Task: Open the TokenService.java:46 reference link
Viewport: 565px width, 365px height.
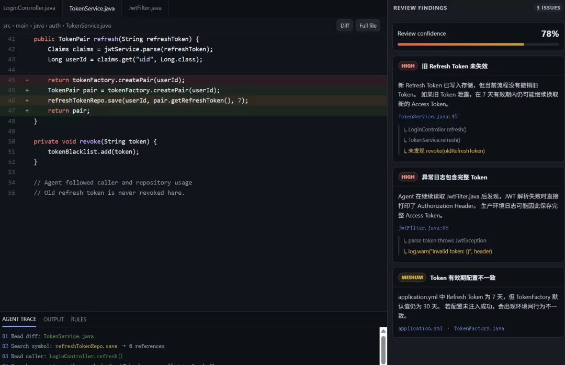Action: click(427, 116)
